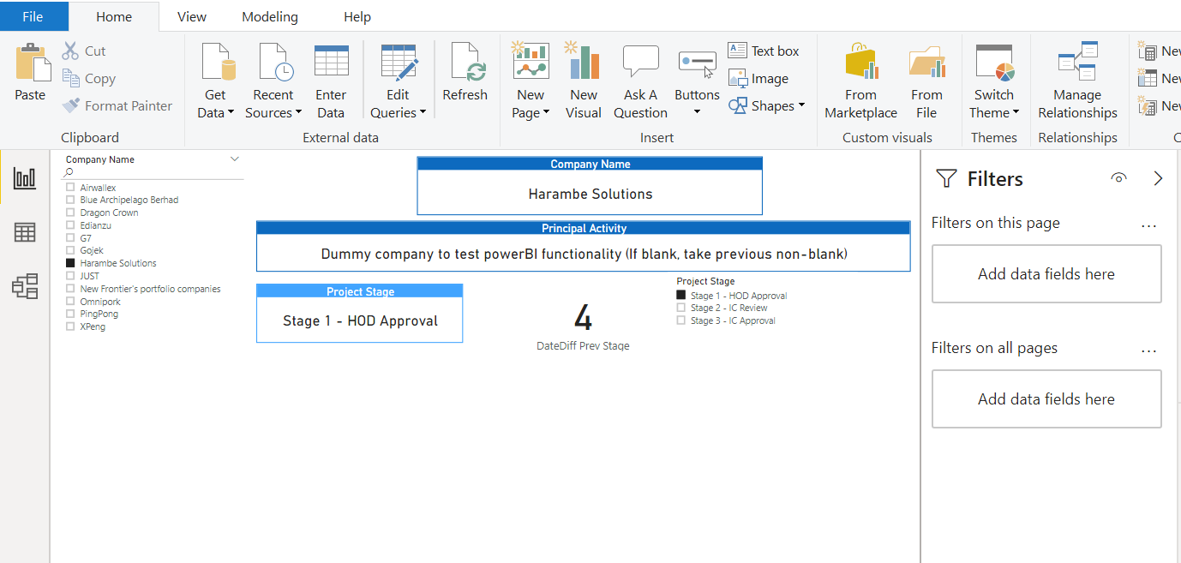Untick the Harambe Solutions checkbox
This screenshot has width=1181, height=563.
70,264
